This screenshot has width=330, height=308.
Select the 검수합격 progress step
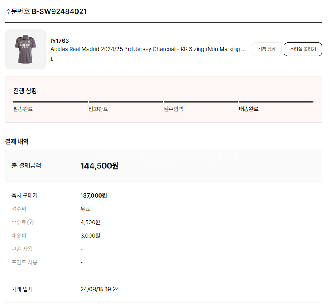point(173,109)
